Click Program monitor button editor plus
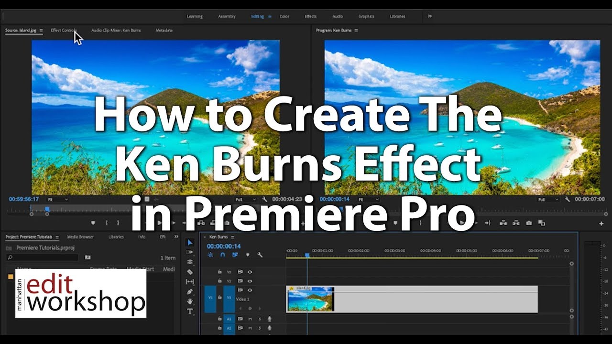Viewport: 612px width, 344px height. 601,224
